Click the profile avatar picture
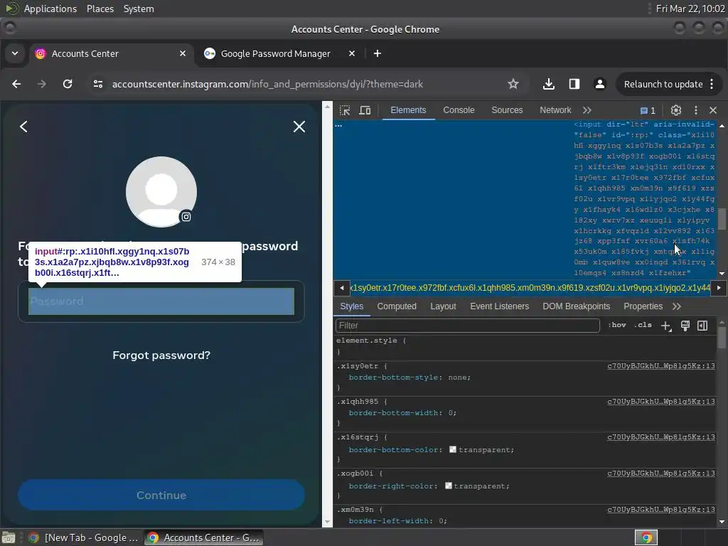Screen dimensions: 728x546 pos(161,192)
